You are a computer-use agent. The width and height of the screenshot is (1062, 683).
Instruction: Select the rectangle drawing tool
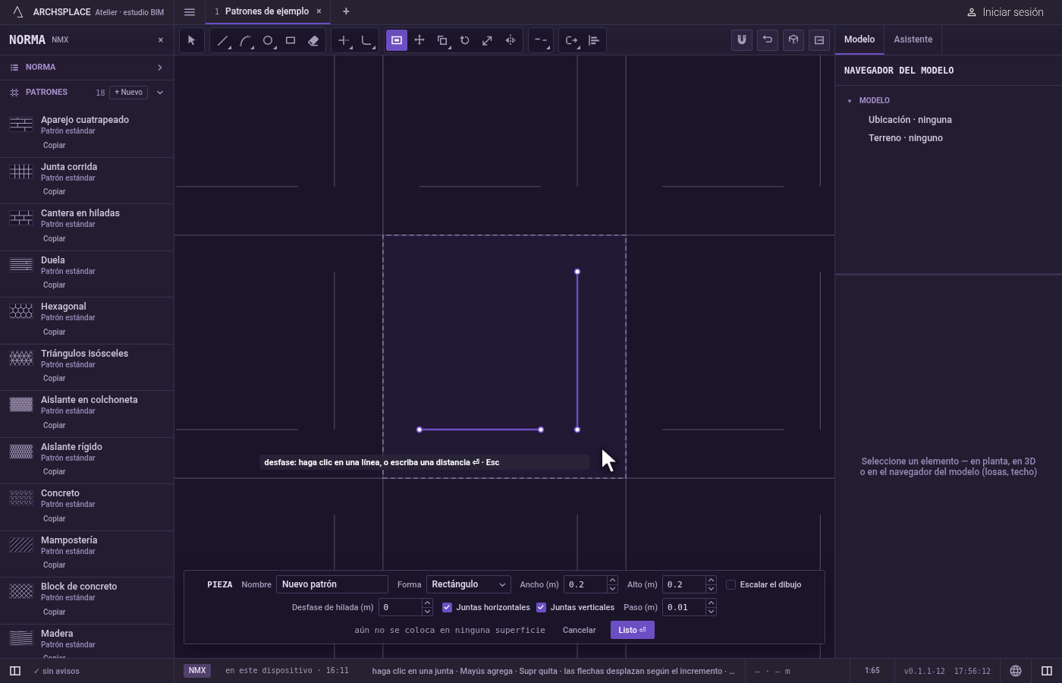click(291, 40)
